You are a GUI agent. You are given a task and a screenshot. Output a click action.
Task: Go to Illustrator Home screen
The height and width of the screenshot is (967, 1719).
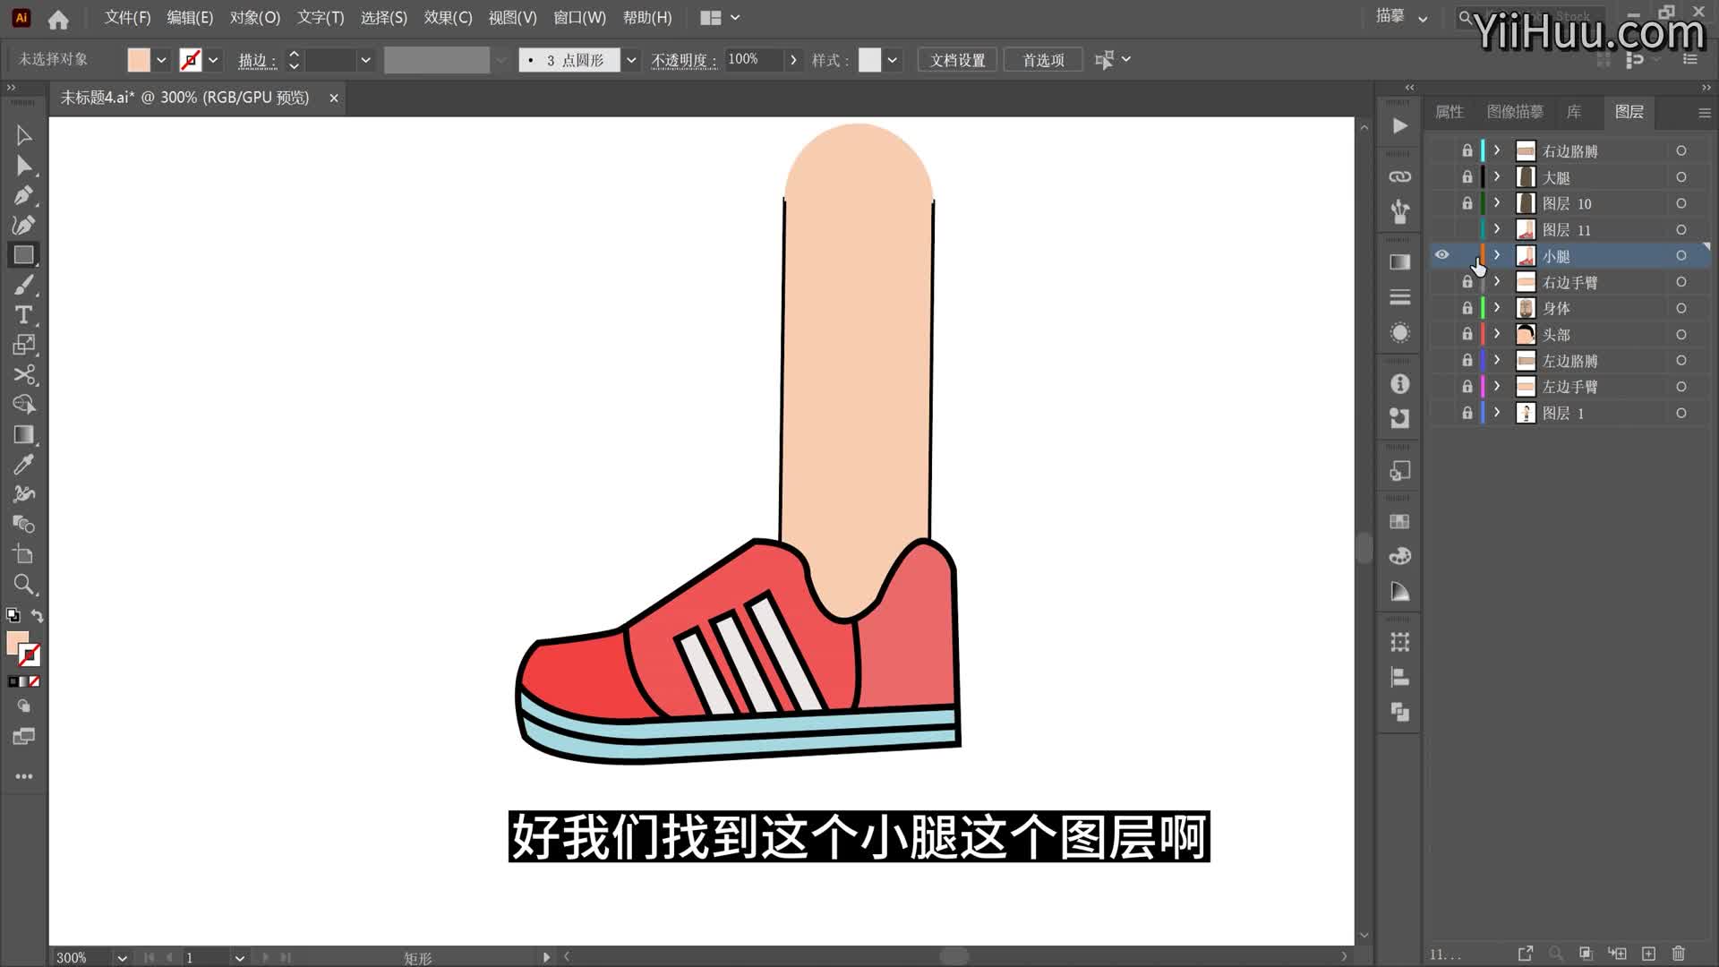click(58, 19)
